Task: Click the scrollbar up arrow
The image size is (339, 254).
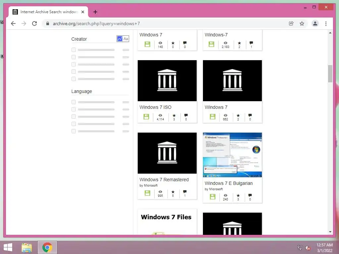Action: pos(330,33)
